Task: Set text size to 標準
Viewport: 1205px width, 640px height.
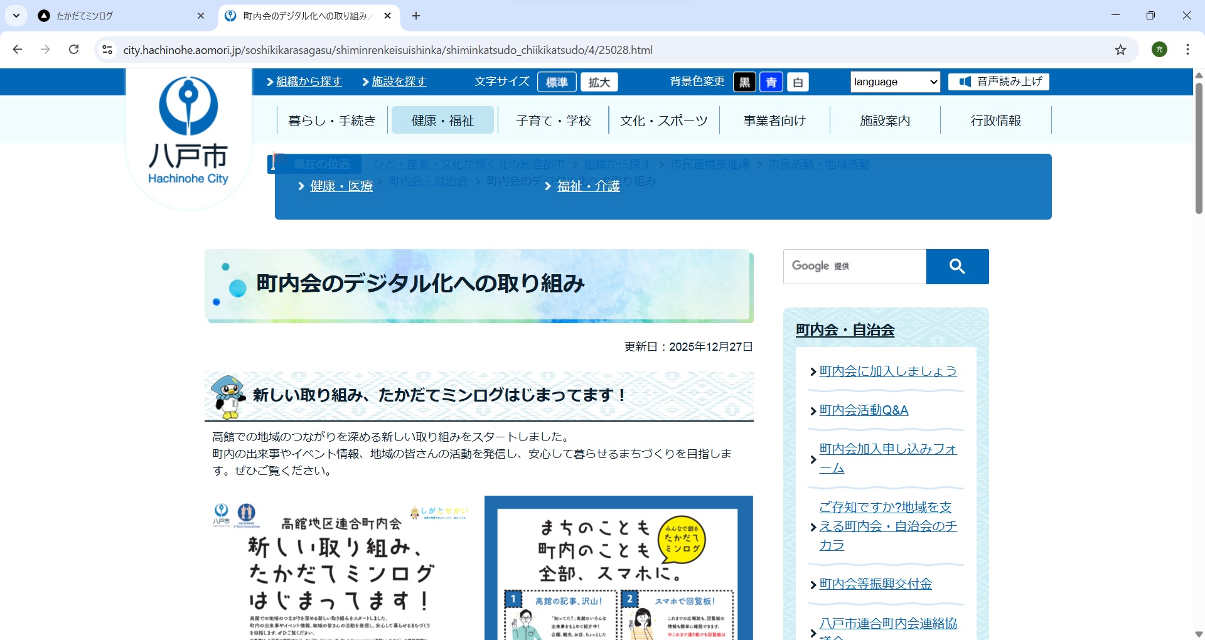Action: click(x=557, y=82)
